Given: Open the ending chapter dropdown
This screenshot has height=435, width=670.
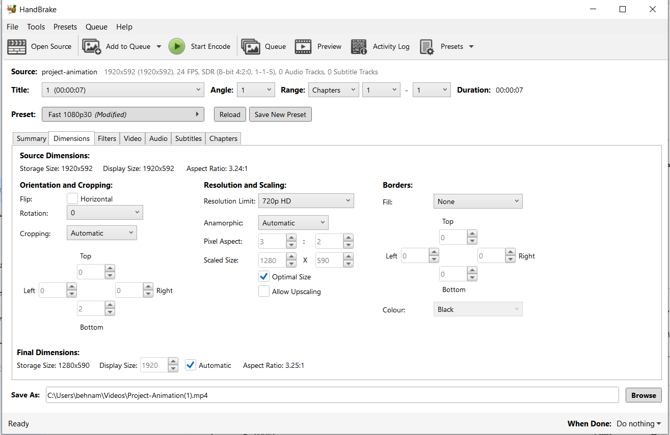Looking at the screenshot, I should pos(432,90).
